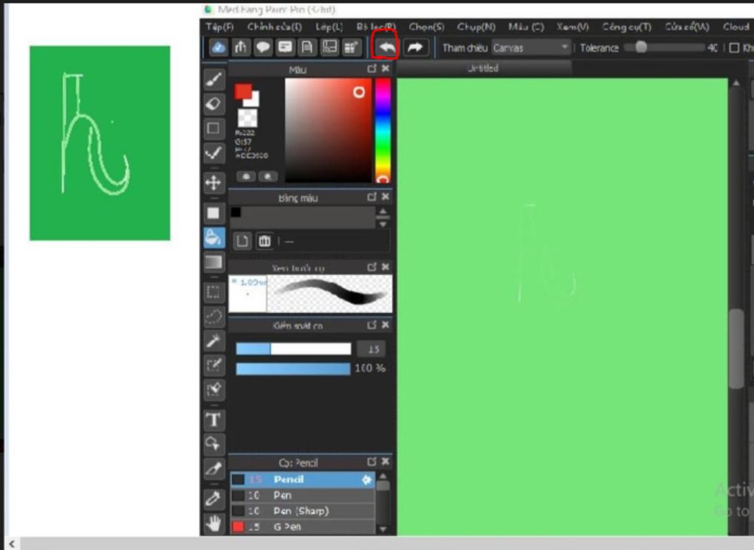Click the grid materials toolbar icon
This screenshot has width=754, height=550.
click(351, 47)
